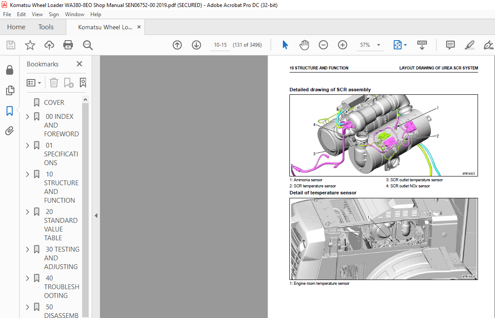The image size is (495, 318).
Task: Open Attachments paperclip panel
Action: pos(10,131)
